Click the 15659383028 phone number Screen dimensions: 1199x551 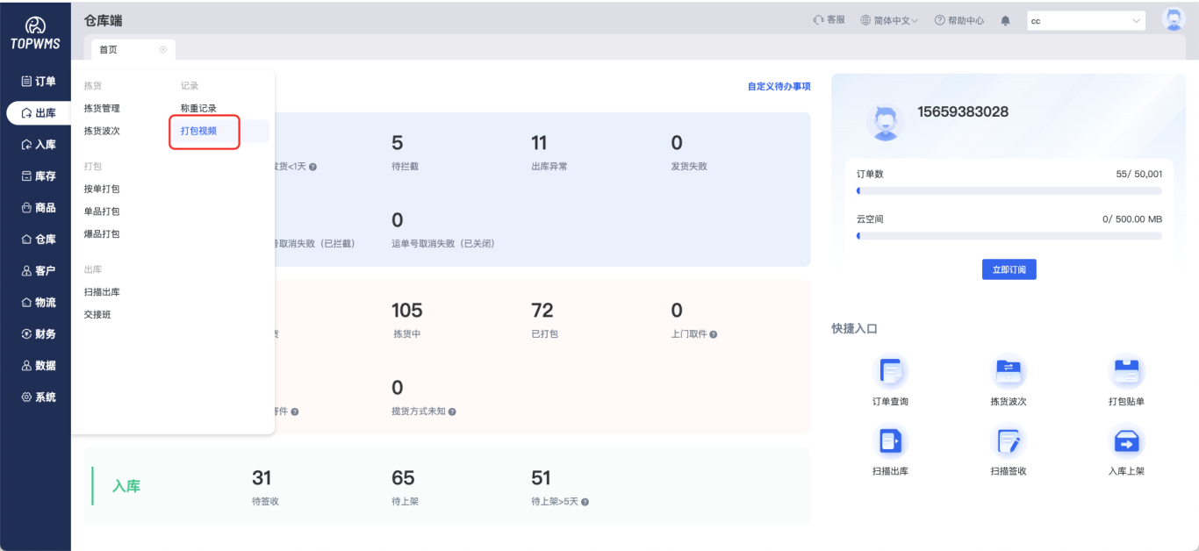click(963, 111)
